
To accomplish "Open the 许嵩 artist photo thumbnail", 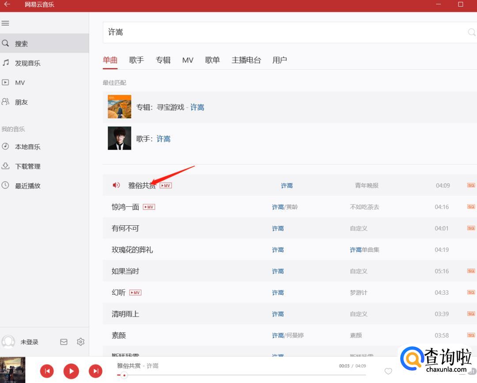I will [120, 138].
